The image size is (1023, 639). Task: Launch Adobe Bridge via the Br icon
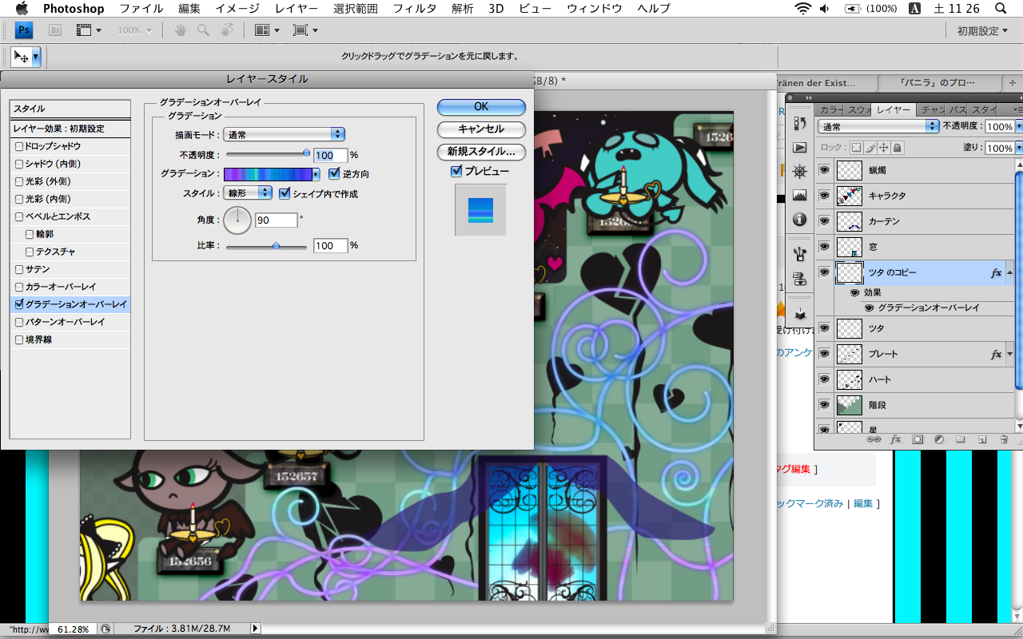click(55, 30)
